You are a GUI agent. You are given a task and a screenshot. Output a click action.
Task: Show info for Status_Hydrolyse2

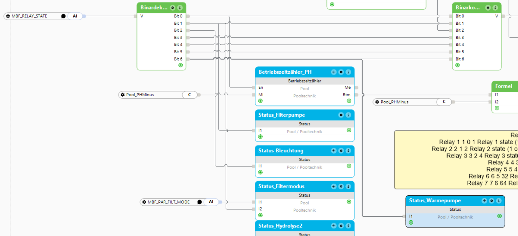tap(348, 226)
